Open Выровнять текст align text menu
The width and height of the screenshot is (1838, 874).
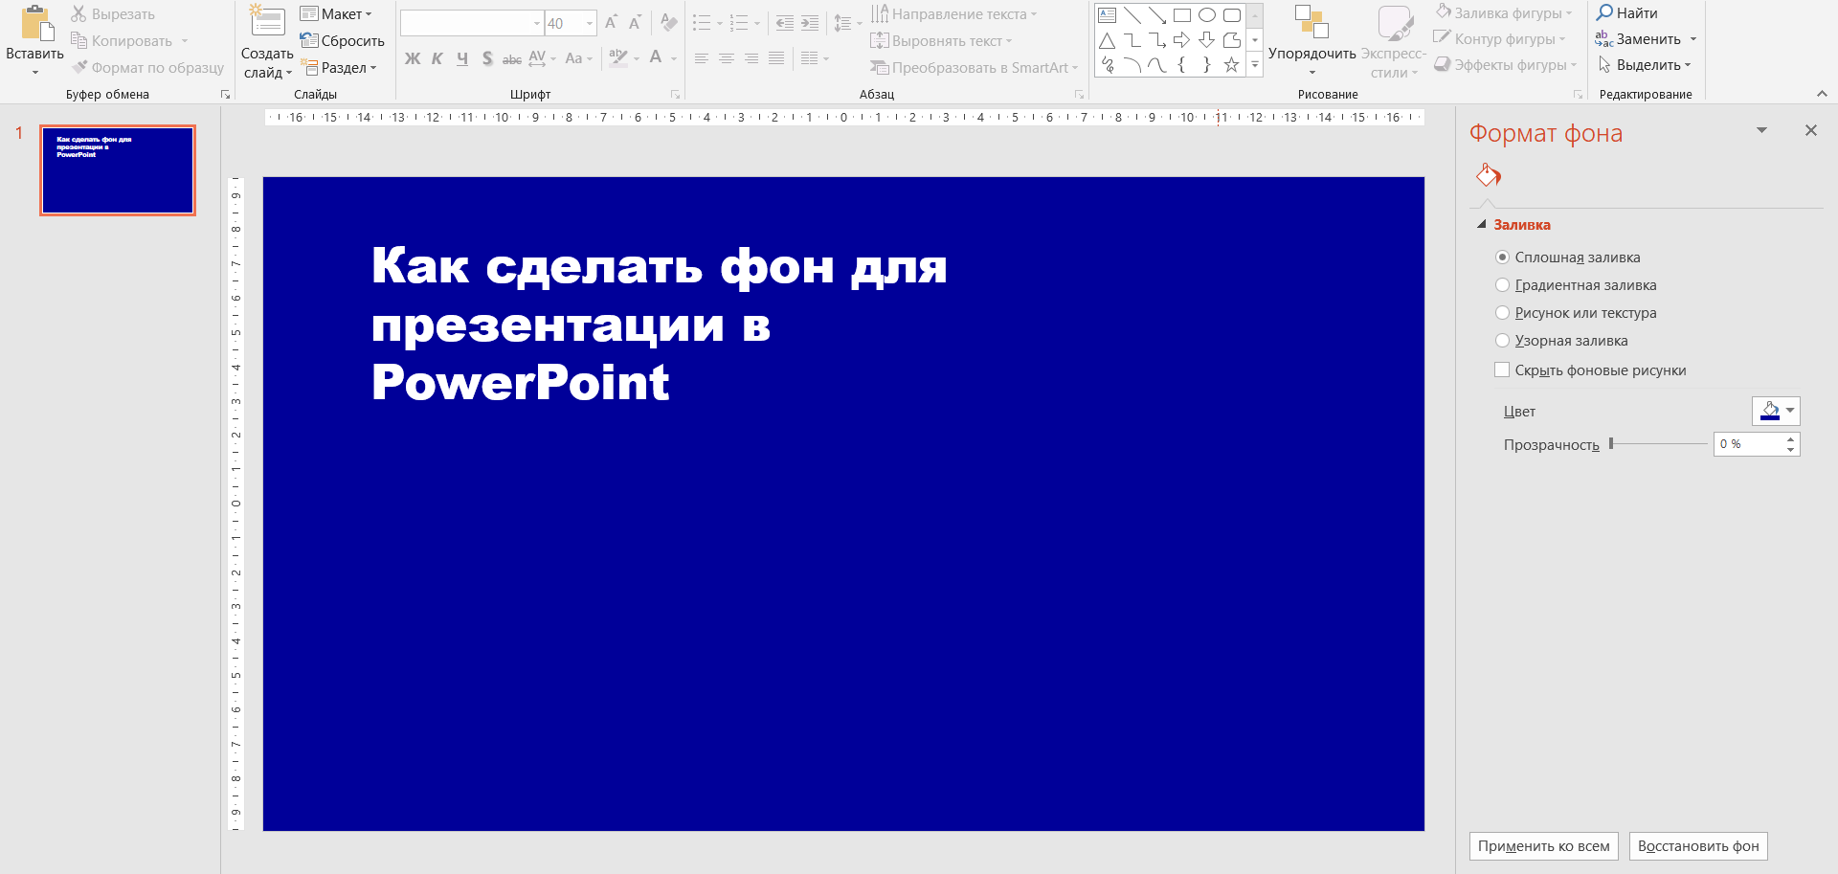(x=941, y=40)
